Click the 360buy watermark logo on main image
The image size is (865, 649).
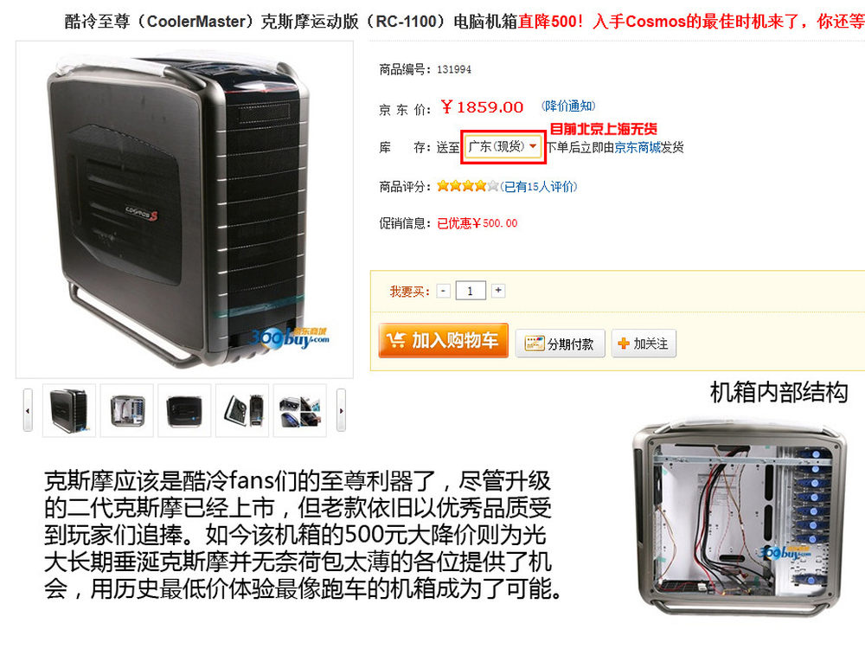[291, 336]
